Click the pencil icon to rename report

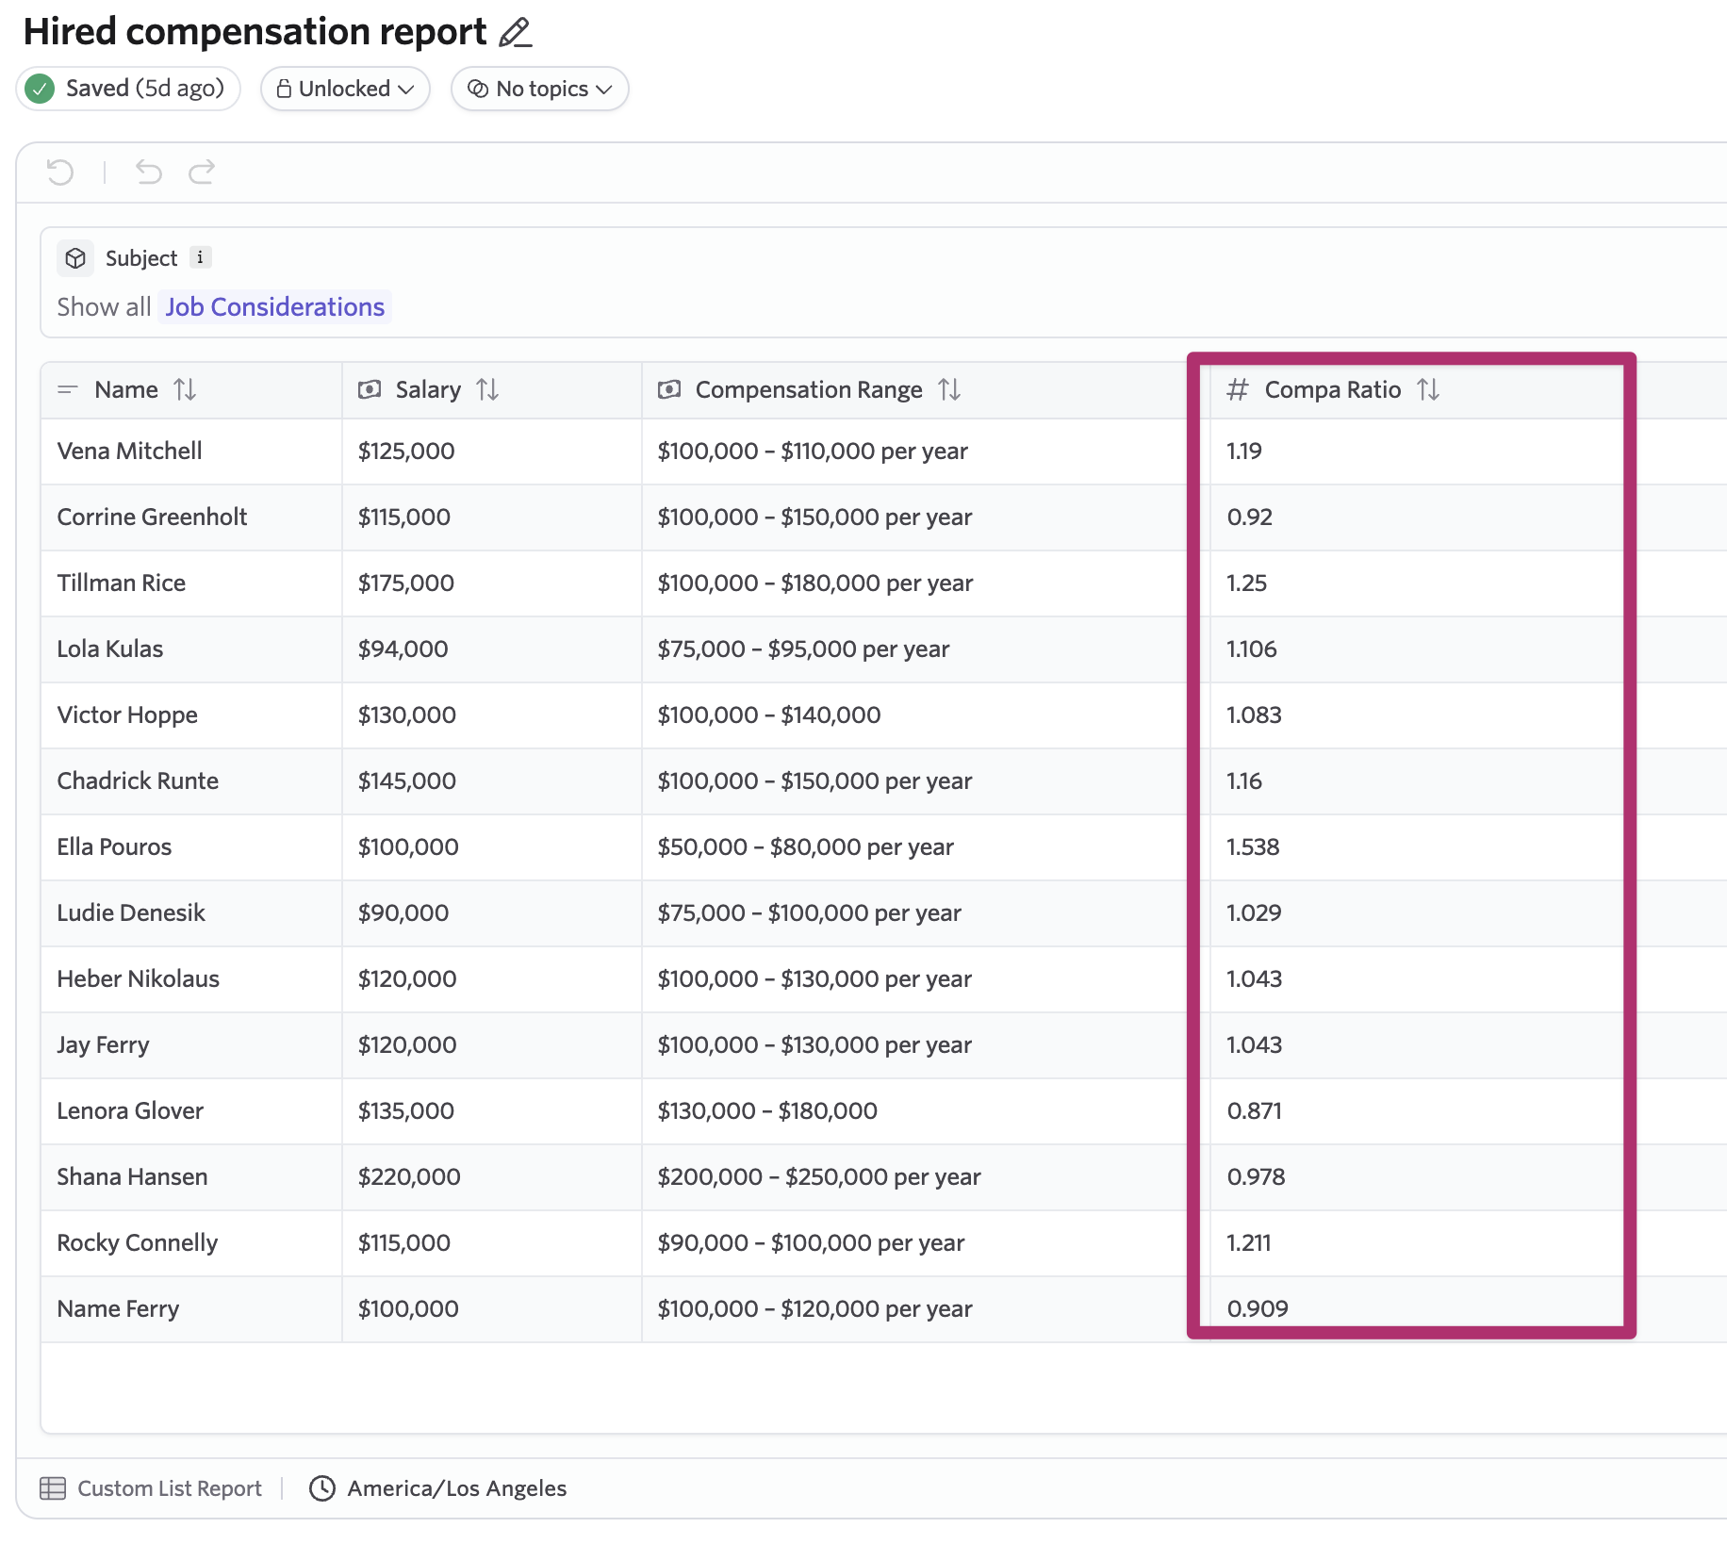pyautogui.click(x=515, y=33)
